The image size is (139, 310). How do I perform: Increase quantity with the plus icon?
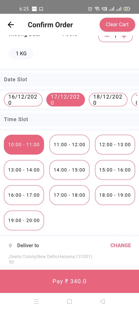point(124,36)
